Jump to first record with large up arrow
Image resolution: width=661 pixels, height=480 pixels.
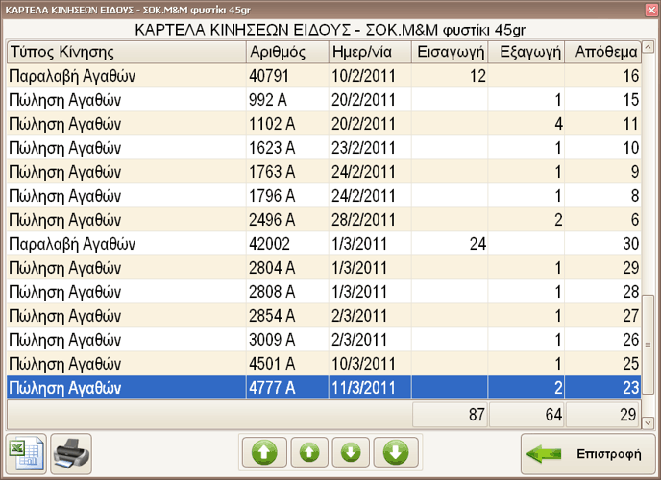coord(264,452)
